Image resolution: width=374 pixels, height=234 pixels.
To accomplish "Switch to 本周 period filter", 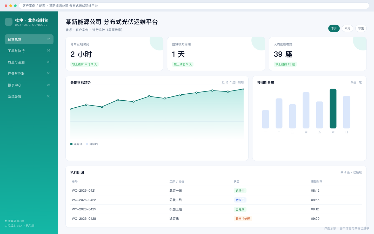I will (348, 28).
